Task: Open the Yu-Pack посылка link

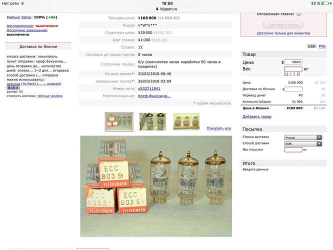Action: tap(34, 83)
